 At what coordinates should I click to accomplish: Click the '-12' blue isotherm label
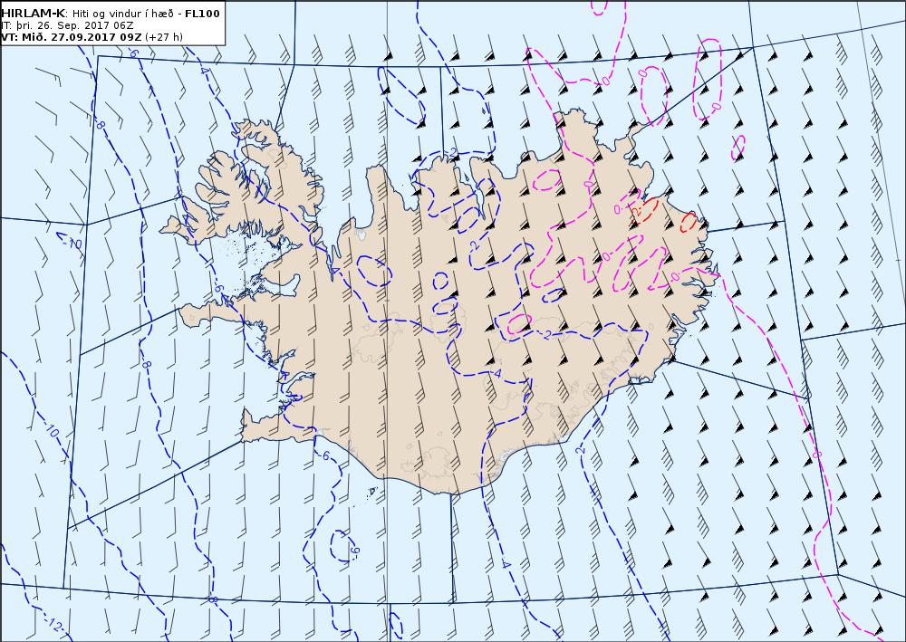pyautogui.click(x=54, y=624)
